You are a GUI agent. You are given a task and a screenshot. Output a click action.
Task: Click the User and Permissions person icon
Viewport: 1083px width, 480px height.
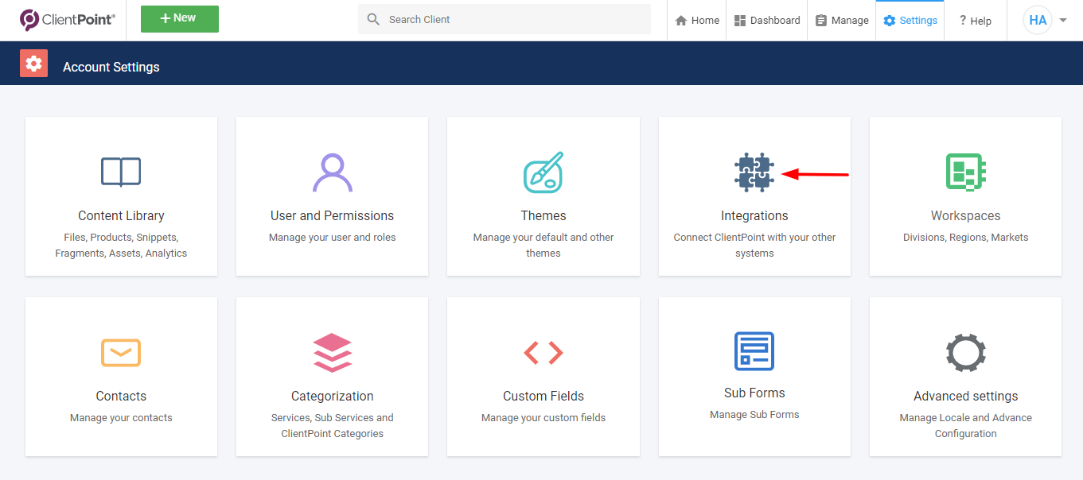[332, 172]
